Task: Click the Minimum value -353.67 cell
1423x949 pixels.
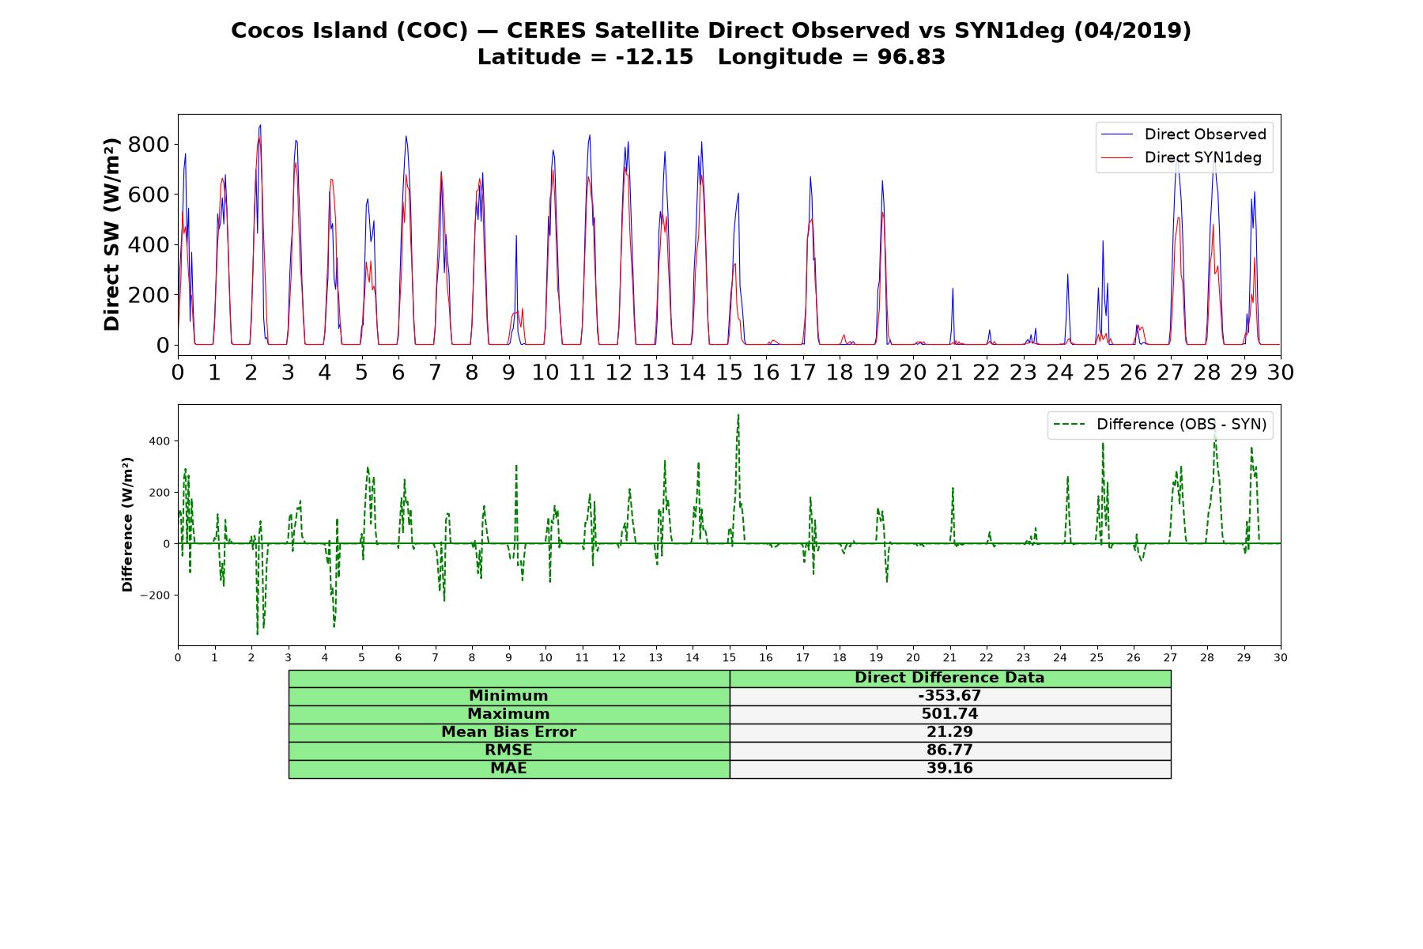Action: tap(949, 696)
